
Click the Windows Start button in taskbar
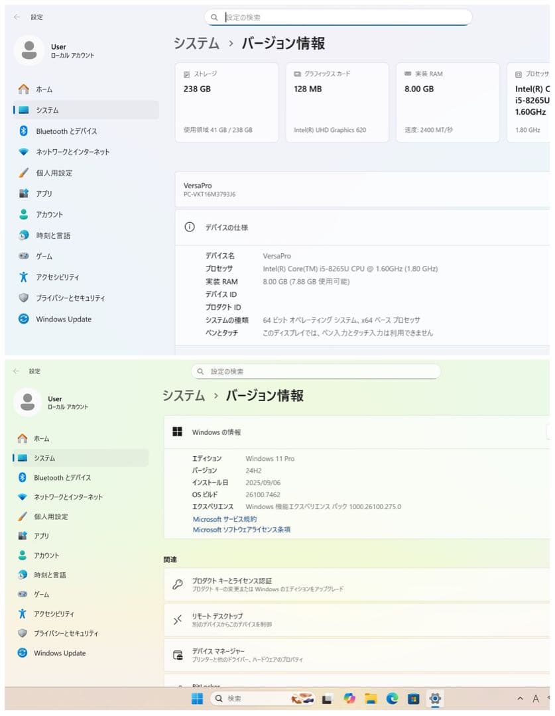point(197,699)
